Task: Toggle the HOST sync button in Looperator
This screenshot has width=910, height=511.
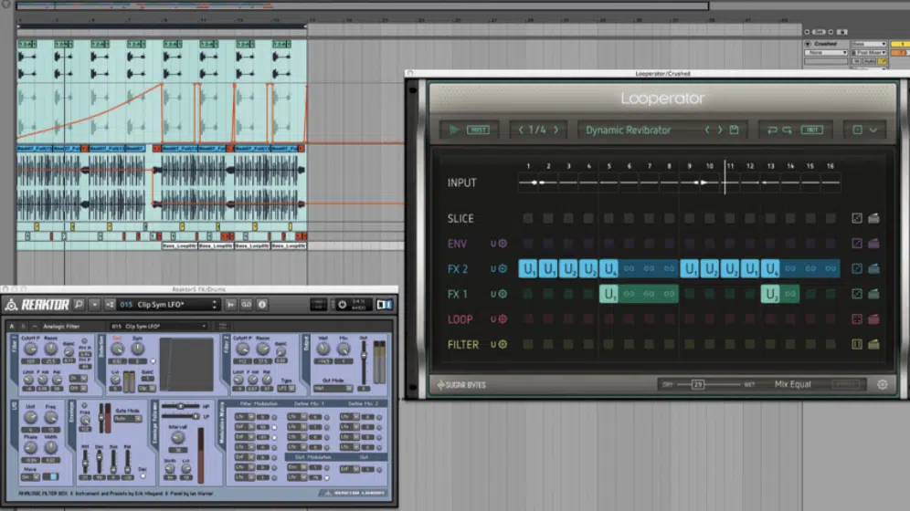Action: pos(478,130)
